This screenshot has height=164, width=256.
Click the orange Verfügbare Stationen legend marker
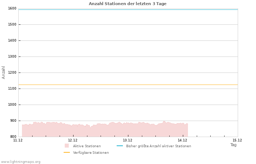click(67, 152)
